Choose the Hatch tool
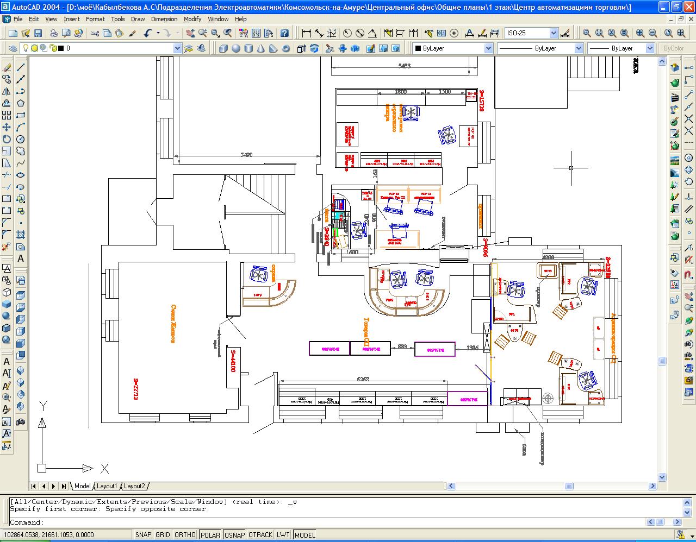Viewport: 696px width, 542px height. click(x=21, y=235)
